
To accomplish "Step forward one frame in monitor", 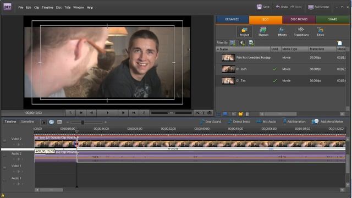I will point(123,113).
